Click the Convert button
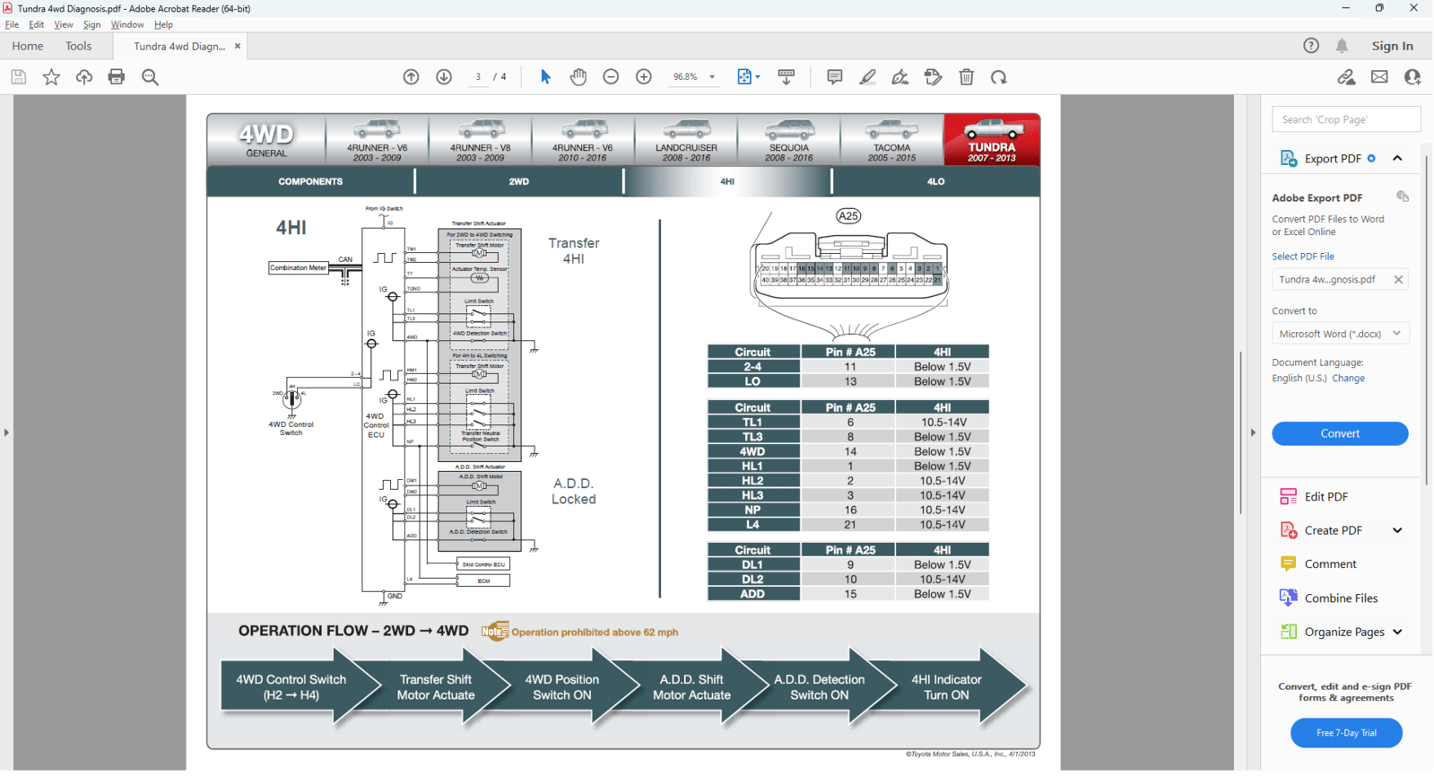 (x=1340, y=433)
